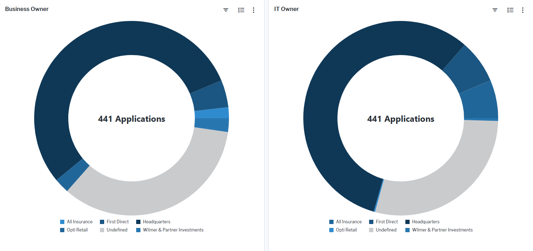Open more options menu for Business Owner
The image size is (533, 251).
click(x=254, y=10)
